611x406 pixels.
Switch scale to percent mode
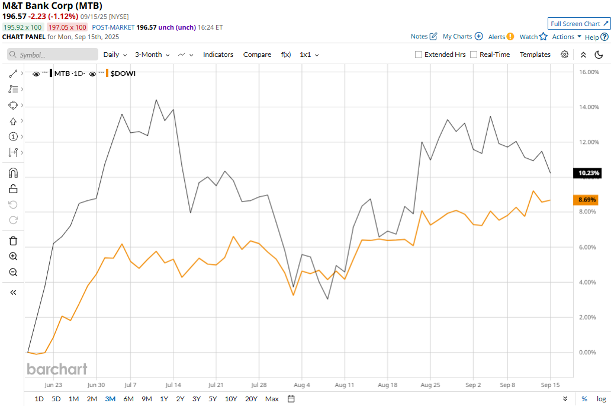pos(584,398)
